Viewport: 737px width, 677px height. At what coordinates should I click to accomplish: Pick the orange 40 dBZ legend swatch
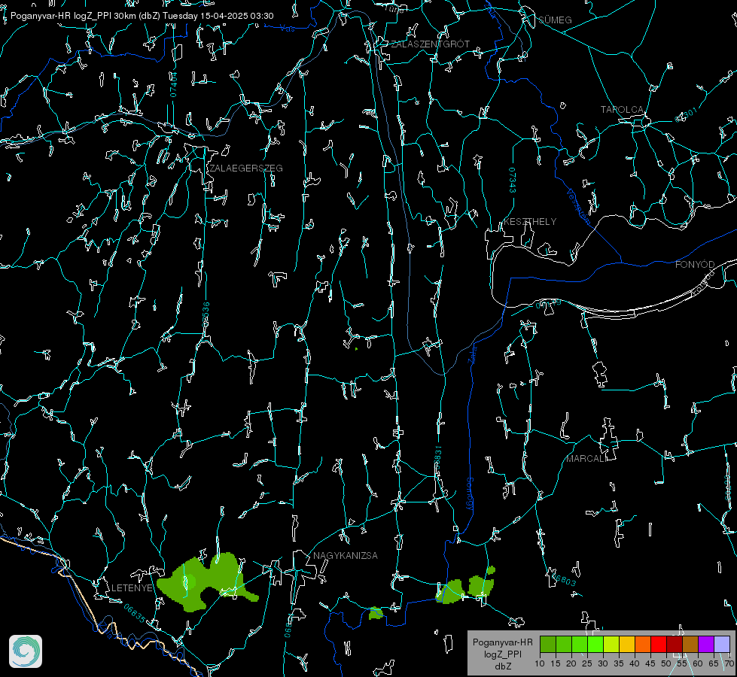[x=643, y=644]
